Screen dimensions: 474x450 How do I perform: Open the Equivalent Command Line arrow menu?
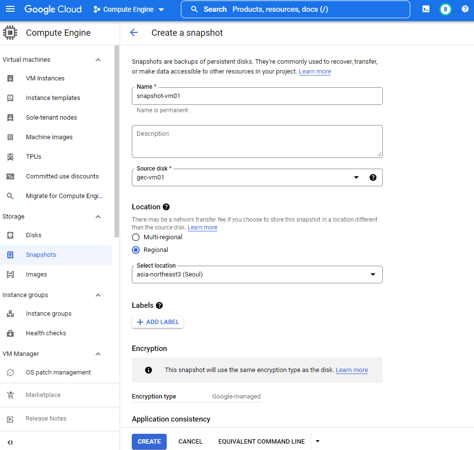click(x=318, y=441)
